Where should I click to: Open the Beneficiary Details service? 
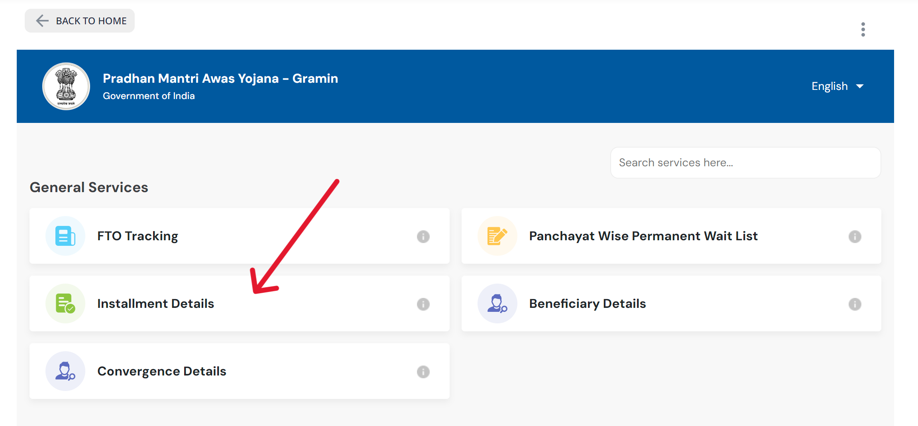587,303
